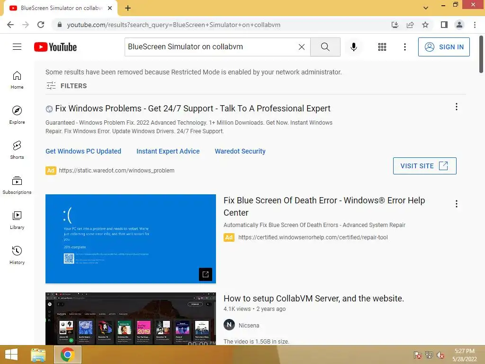Image resolution: width=485 pixels, height=364 pixels.
Task: Click Get Windows PC Updated link
Action: (x=83, y=151)
